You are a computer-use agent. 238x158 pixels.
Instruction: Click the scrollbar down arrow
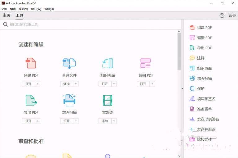click(x=179, y=156)
